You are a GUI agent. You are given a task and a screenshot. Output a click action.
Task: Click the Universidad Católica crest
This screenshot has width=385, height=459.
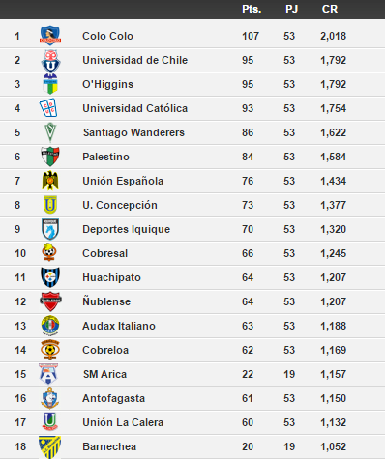(48, 108)
